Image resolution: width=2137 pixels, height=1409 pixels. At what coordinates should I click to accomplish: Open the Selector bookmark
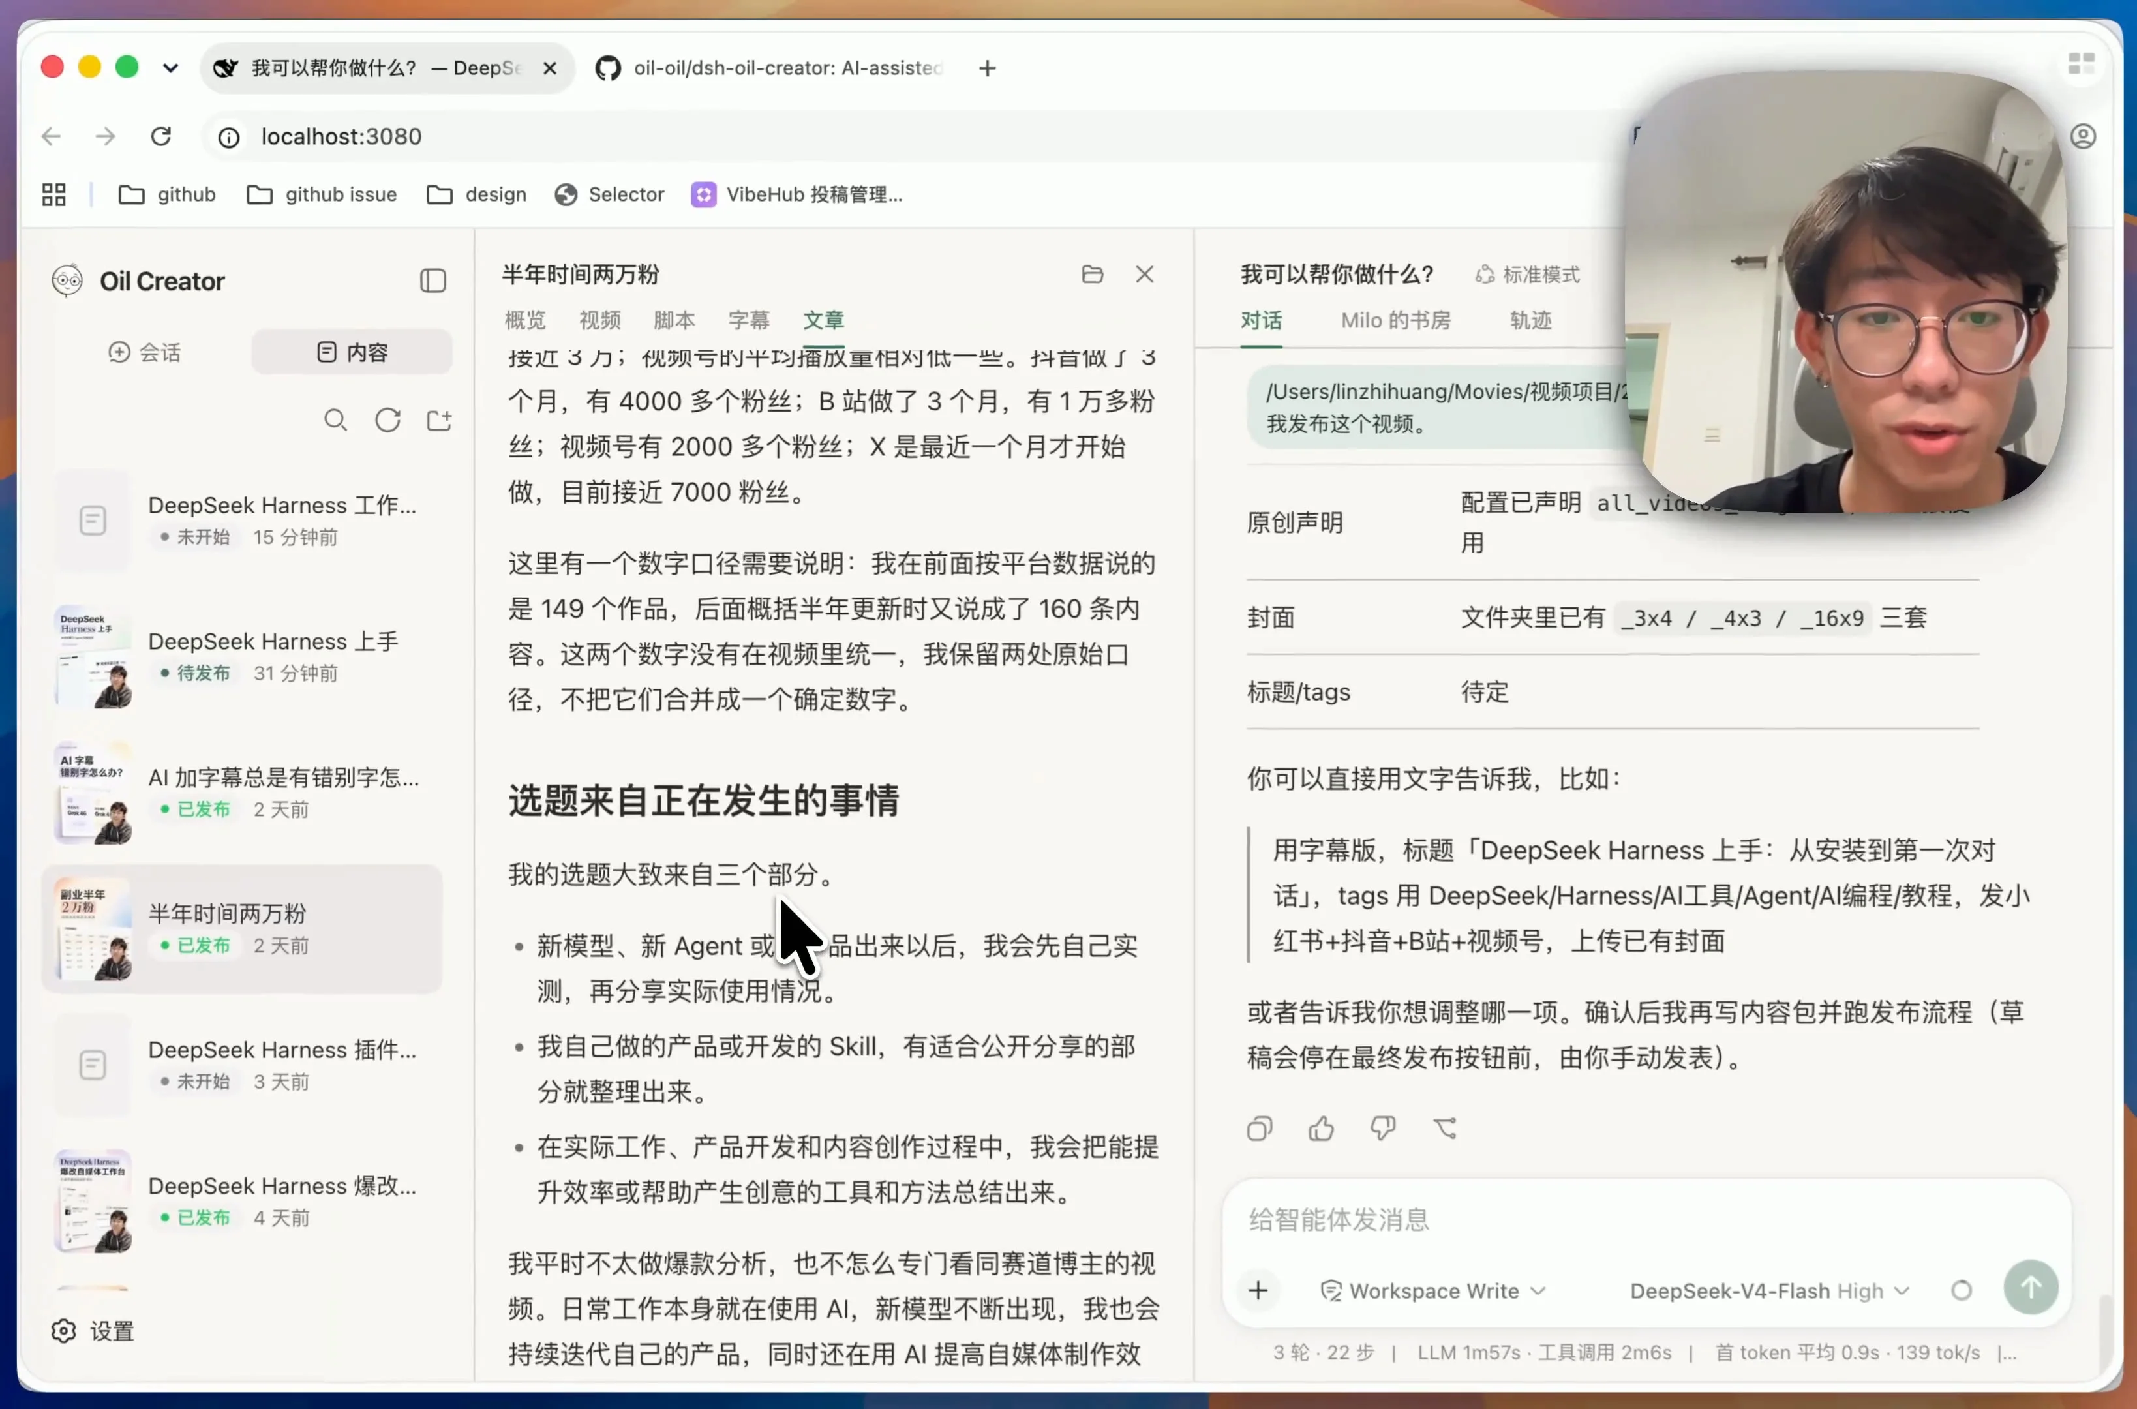click(x=609, y=194)
